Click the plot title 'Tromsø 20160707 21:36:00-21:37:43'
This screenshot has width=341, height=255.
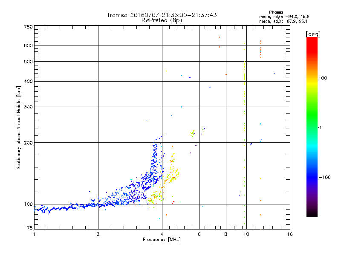coord(162,15)
